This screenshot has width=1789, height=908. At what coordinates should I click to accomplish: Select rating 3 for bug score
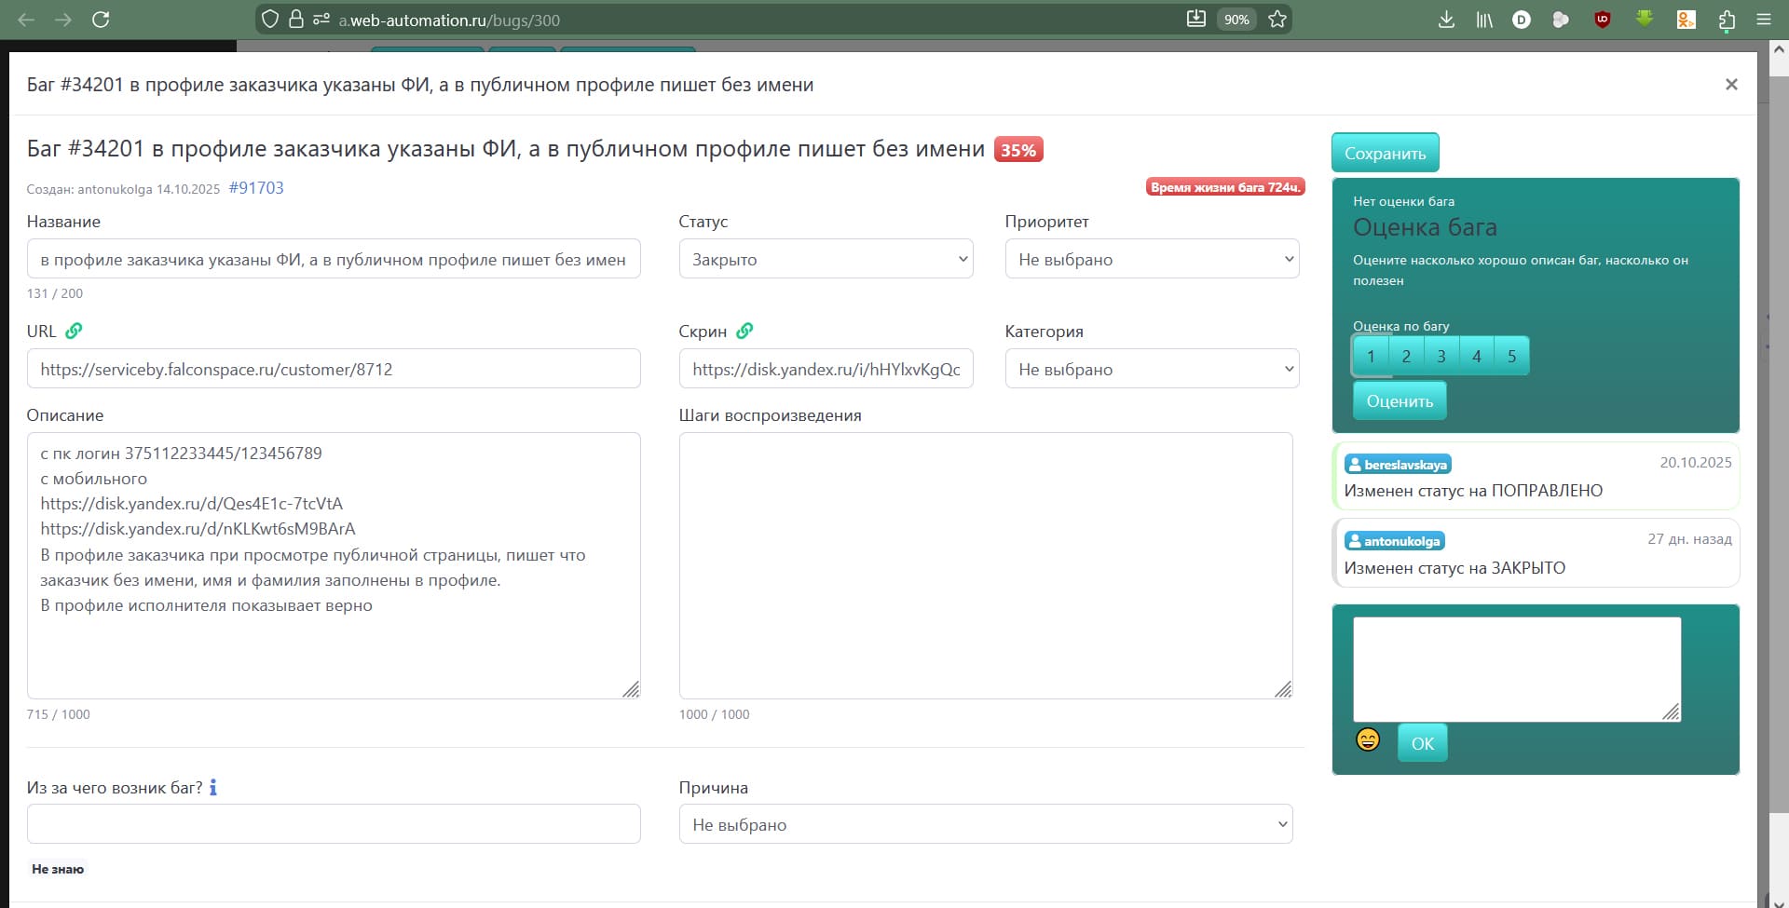coord(1441,356)
